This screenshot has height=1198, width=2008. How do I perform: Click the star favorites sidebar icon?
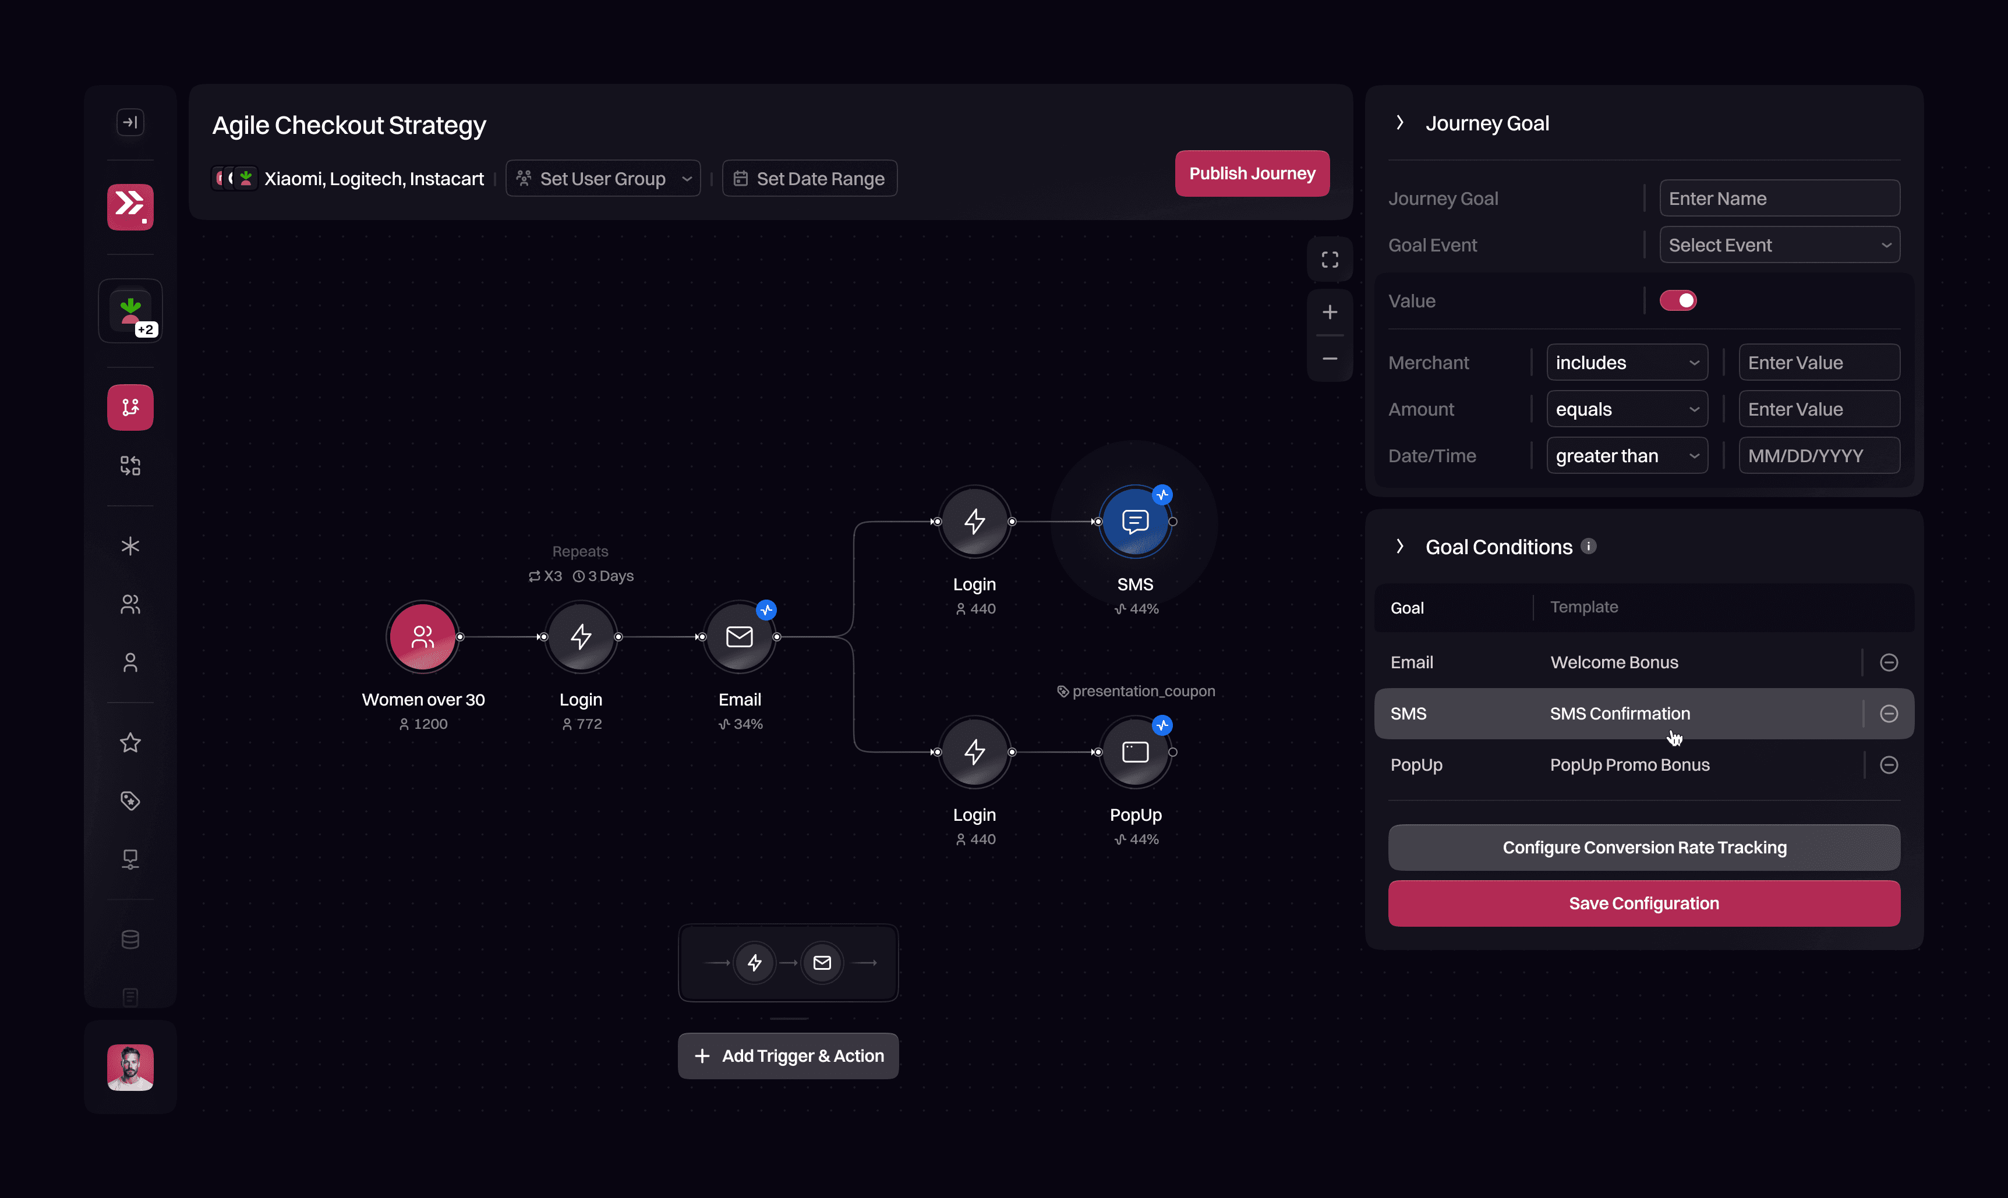(x=130, y=742)
